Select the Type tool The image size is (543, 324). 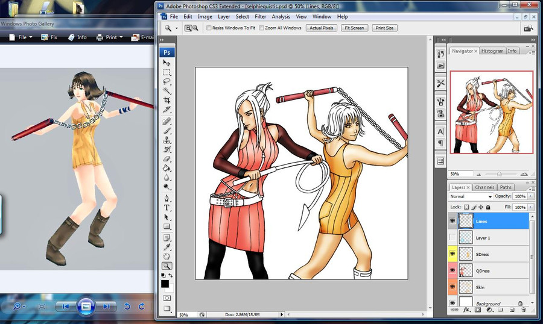[x=167, y=208]
